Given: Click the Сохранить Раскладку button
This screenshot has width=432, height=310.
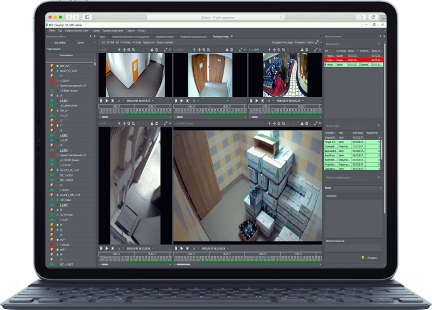Looking at the screenshot, I should point(282,42).
